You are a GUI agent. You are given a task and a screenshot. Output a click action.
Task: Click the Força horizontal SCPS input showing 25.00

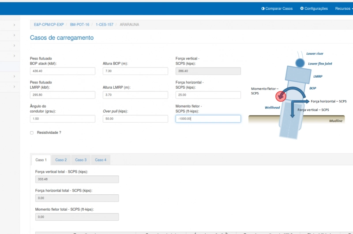[x=208, y=95]
